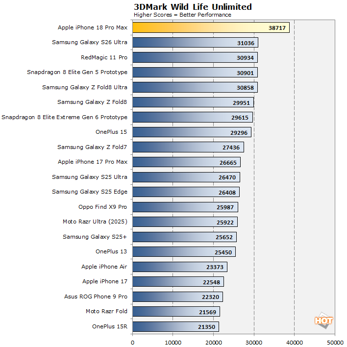Click the score value 27436
The image size is (347, 347).
point(231,148)
